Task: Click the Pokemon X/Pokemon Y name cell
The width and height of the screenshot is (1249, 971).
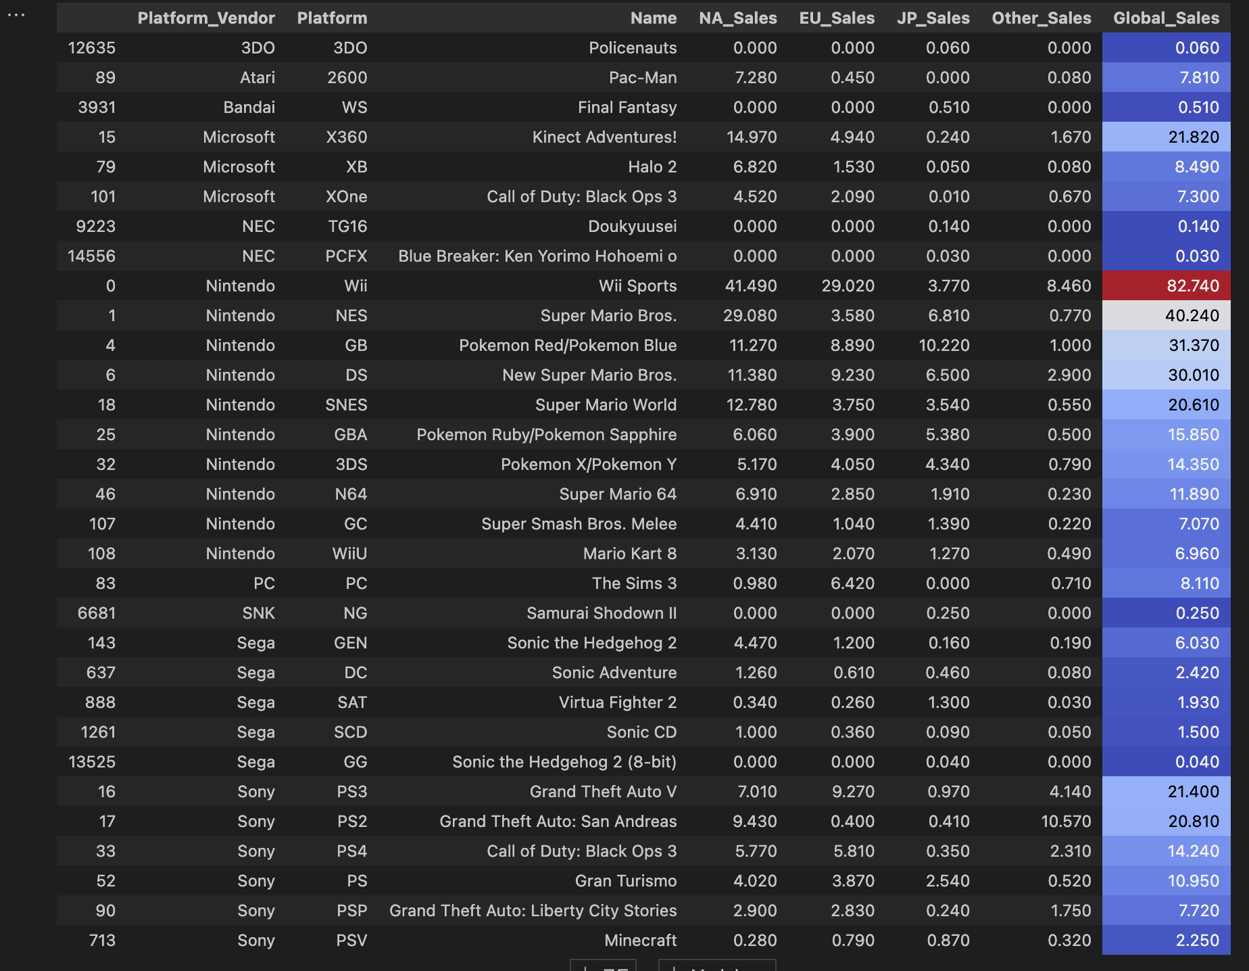Action: [x=589, y=465]
